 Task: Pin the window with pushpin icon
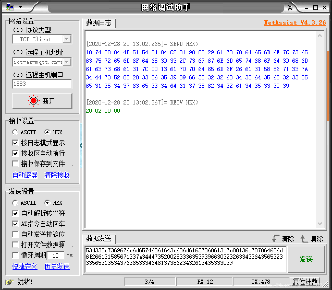[x=289, y=8]
